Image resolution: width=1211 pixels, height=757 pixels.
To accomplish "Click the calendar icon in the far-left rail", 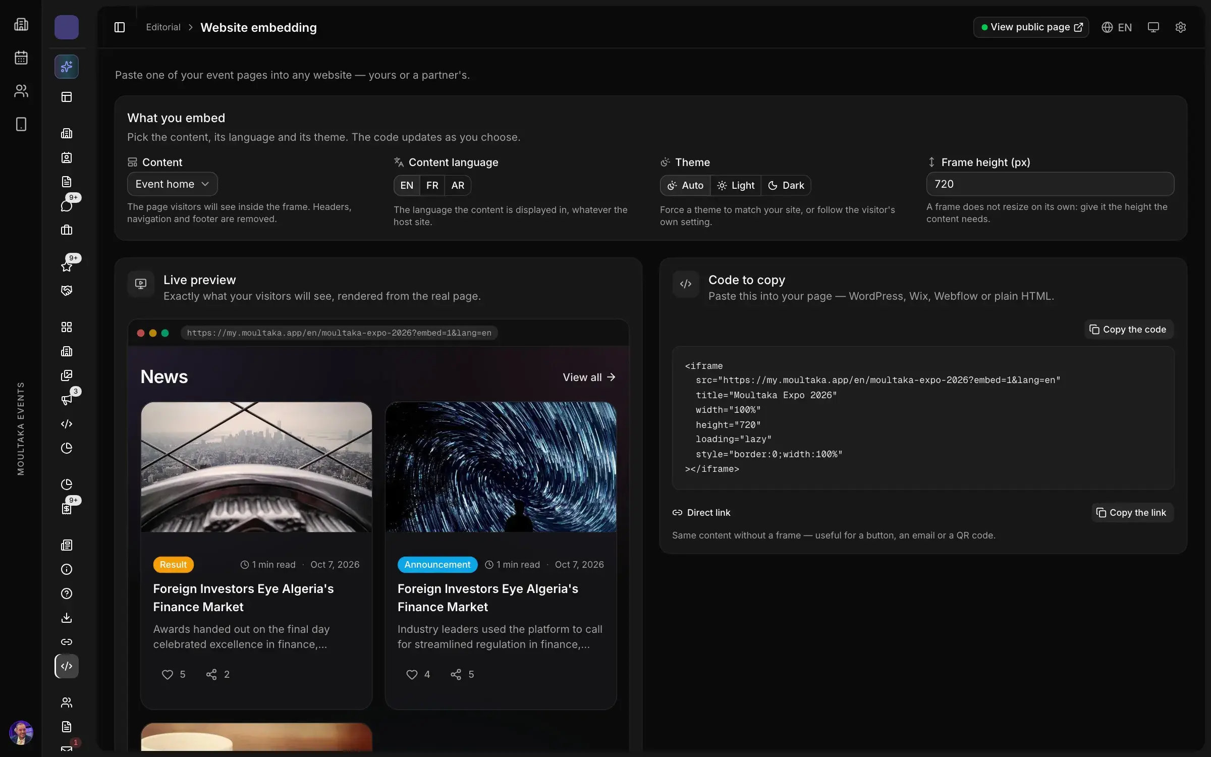I will click(x=21, y=58).
